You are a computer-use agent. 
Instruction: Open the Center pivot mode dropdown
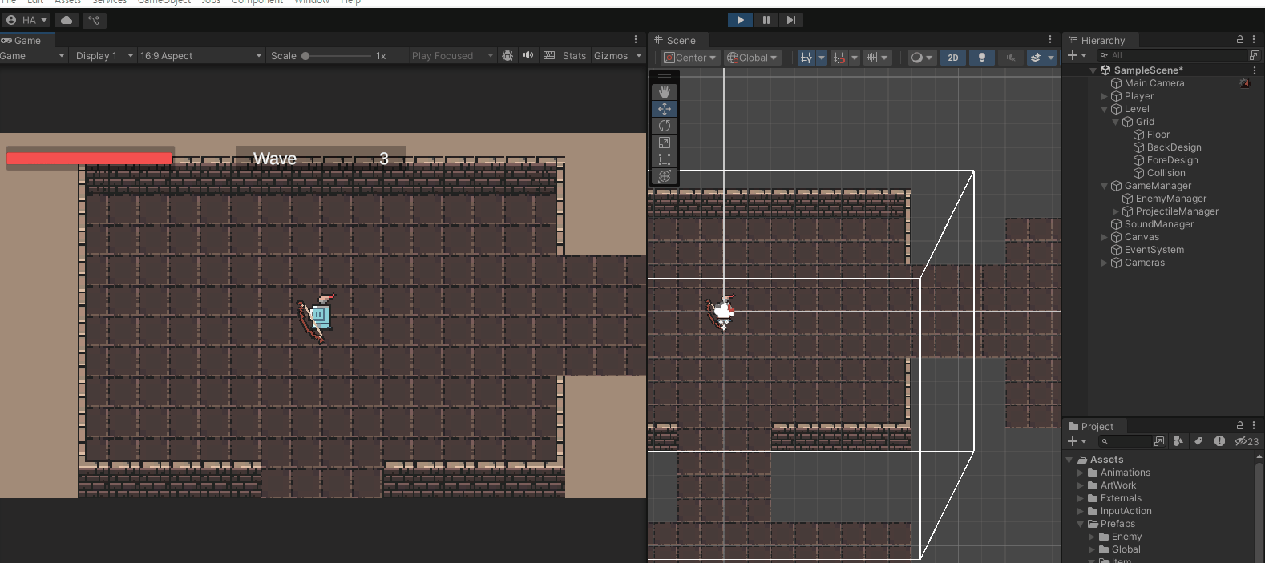coord(690,58)
